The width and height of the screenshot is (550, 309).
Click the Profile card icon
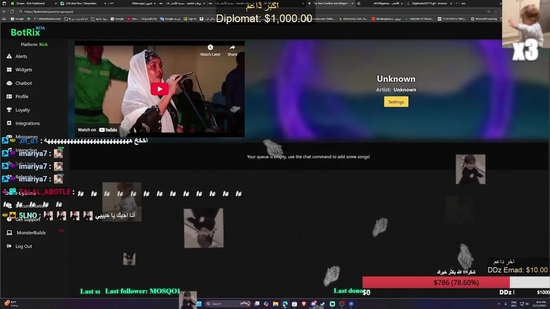point(9,97)
